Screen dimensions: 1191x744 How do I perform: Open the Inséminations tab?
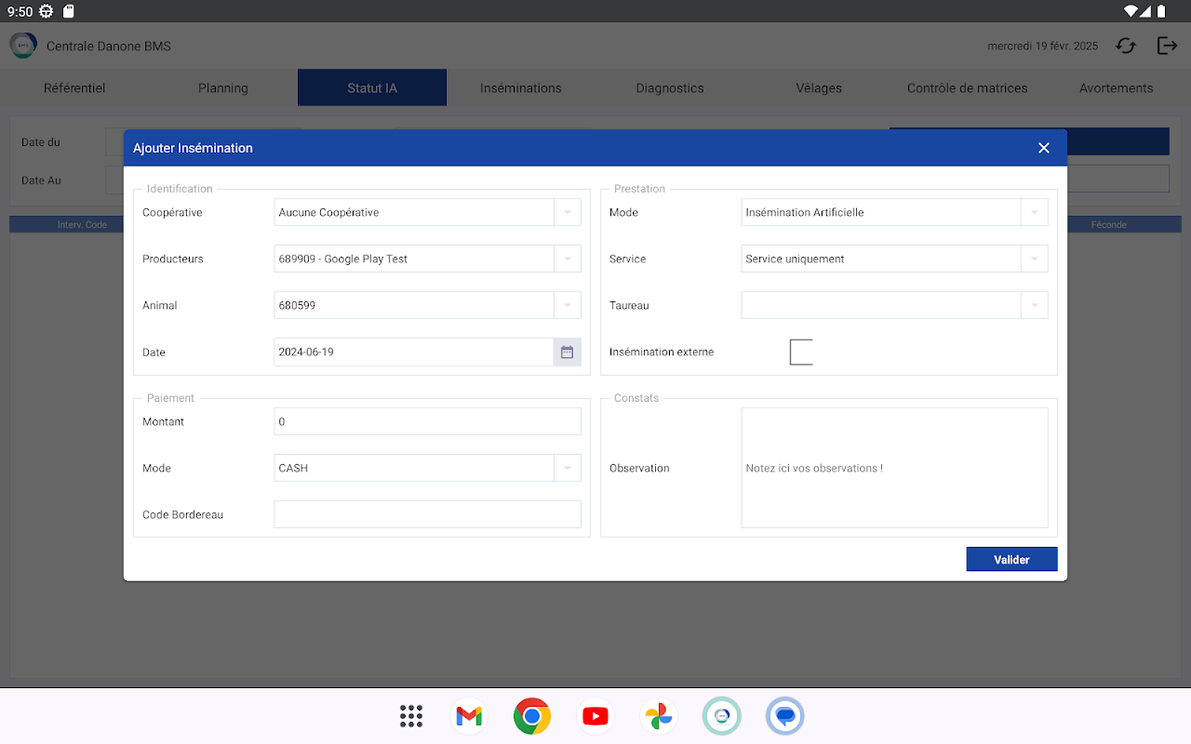[521, 88]
